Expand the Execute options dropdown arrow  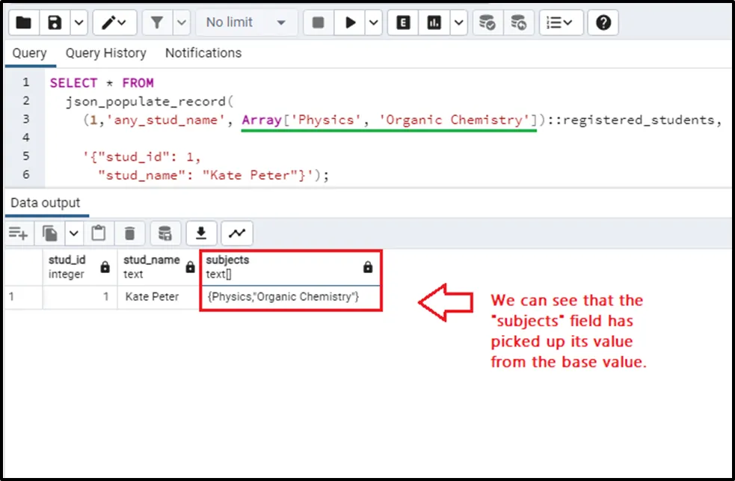375,22
